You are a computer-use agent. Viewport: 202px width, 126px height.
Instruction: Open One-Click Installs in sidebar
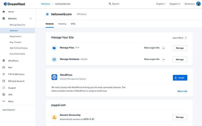[17, 54]
